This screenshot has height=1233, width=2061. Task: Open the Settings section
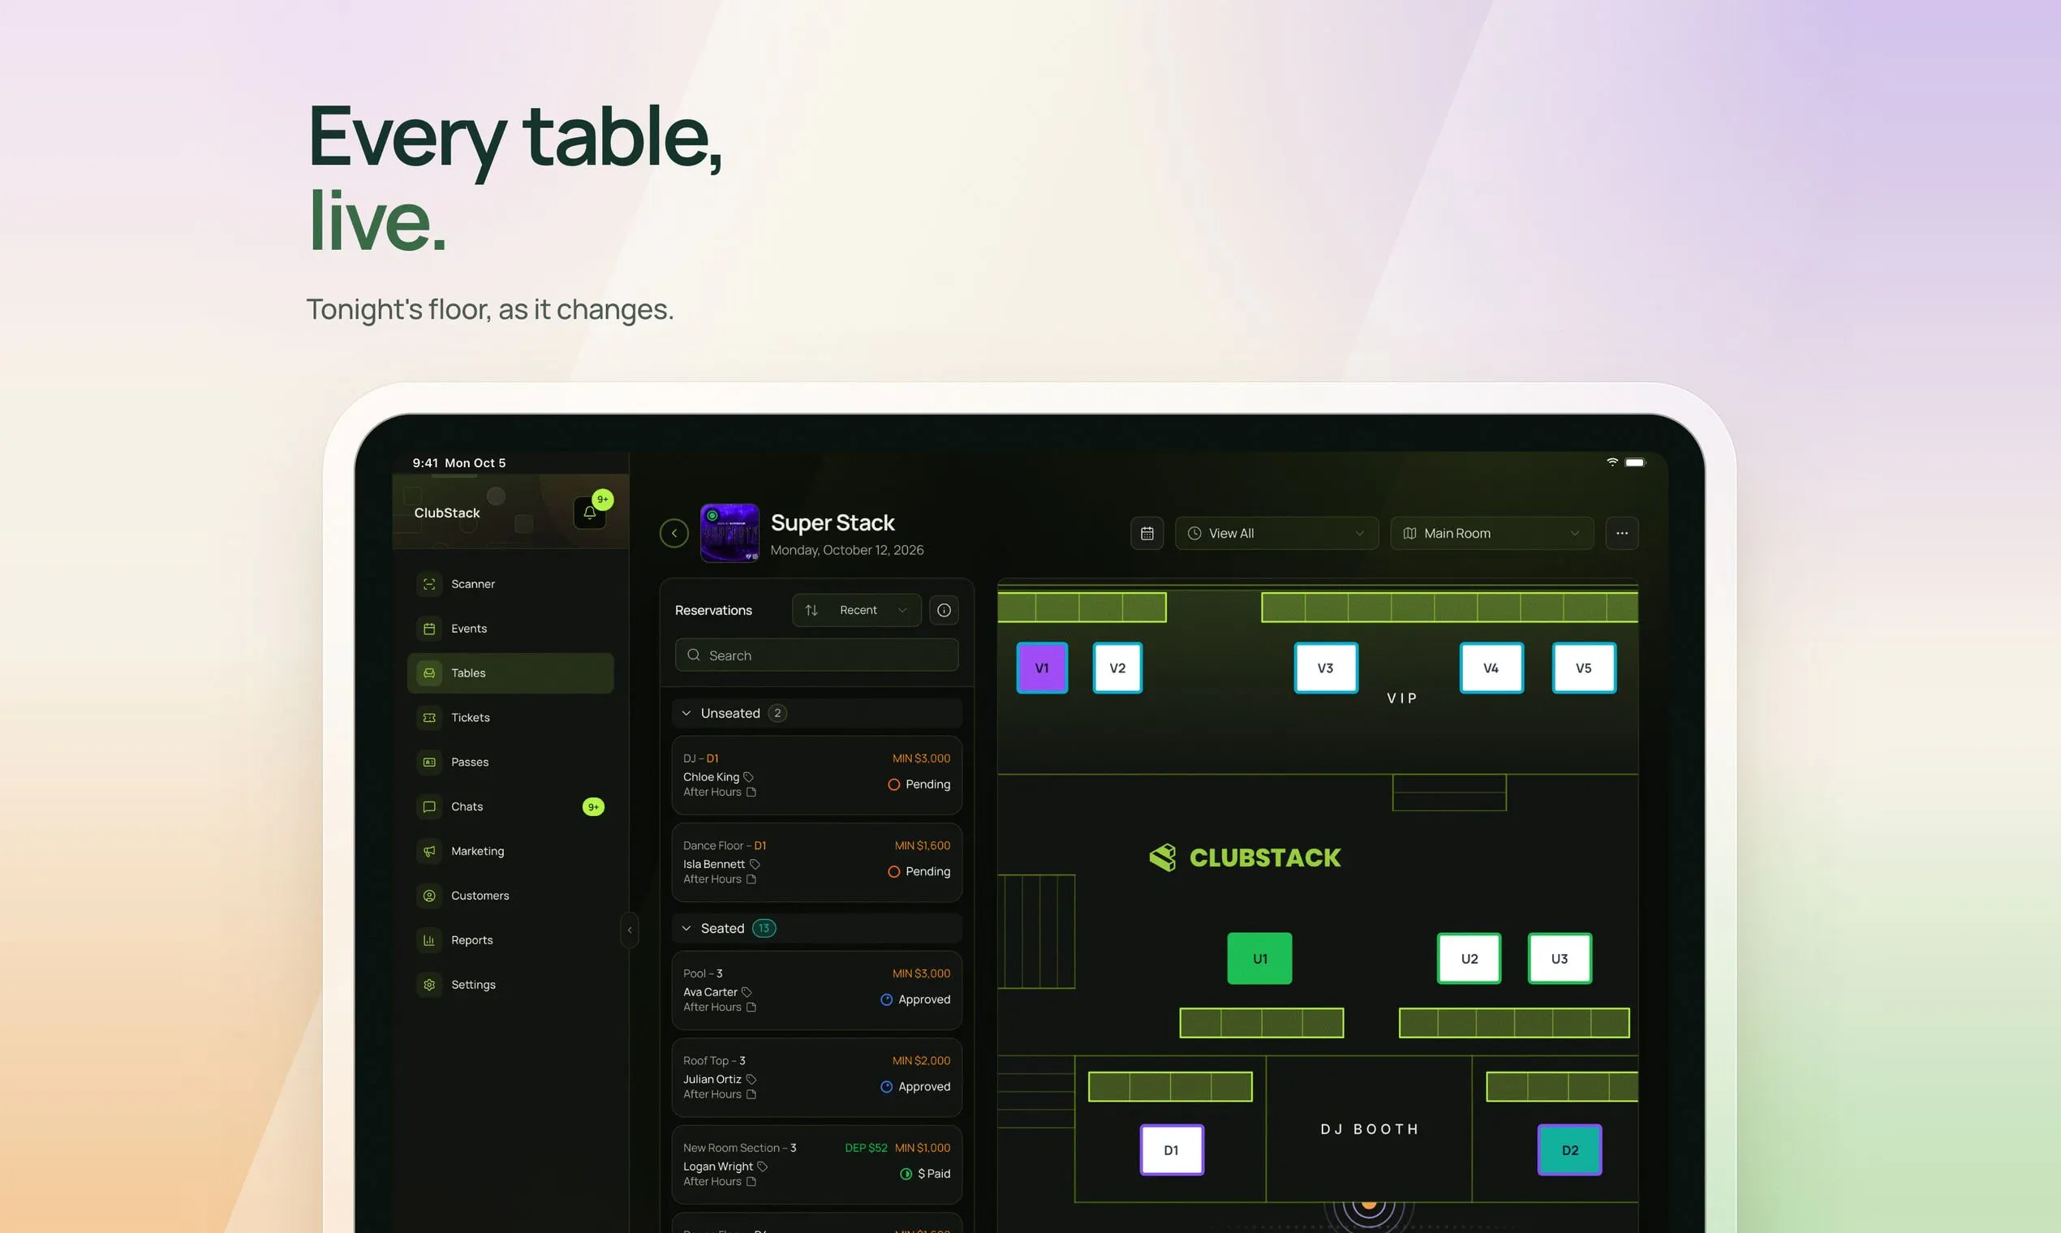(x=510, y=985)
